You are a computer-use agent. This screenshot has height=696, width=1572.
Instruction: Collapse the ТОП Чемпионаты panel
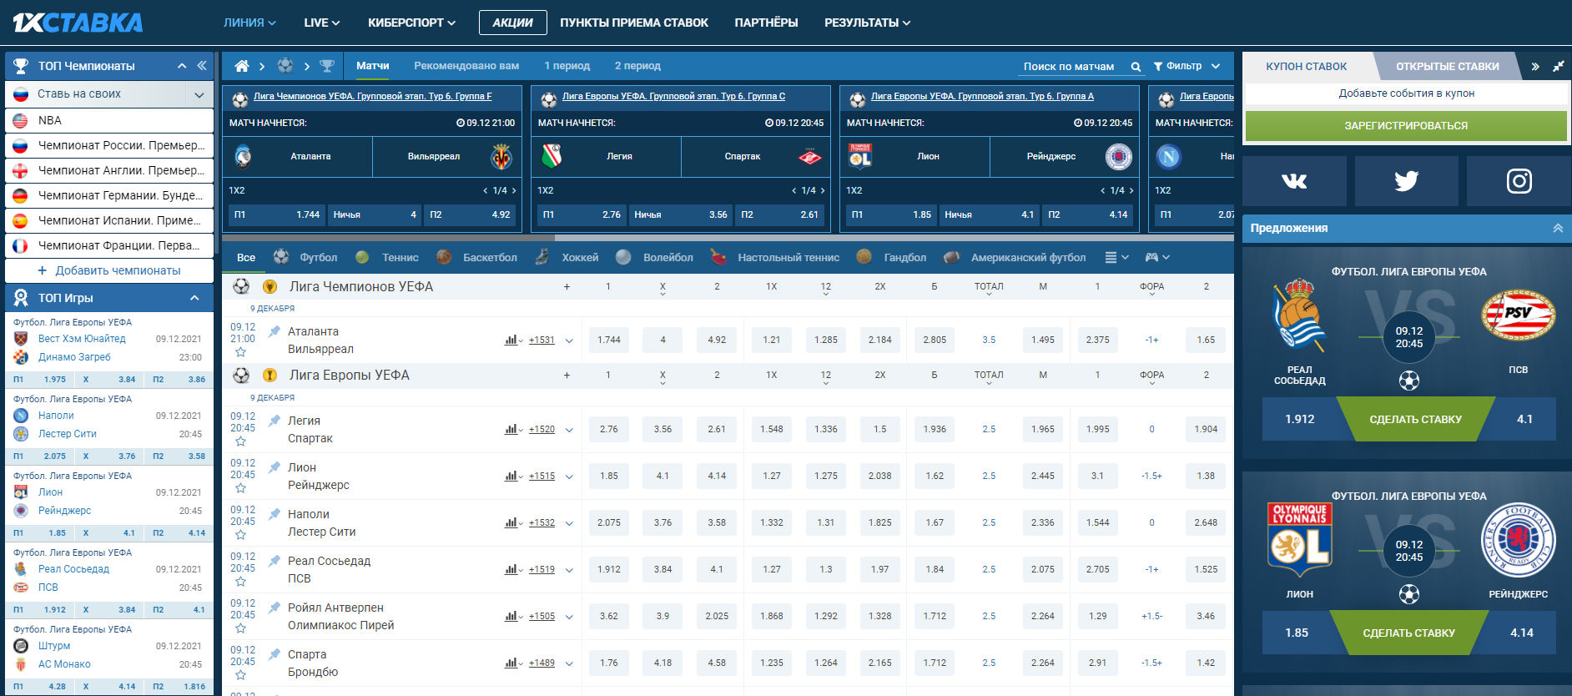click(x=182, y=65)
